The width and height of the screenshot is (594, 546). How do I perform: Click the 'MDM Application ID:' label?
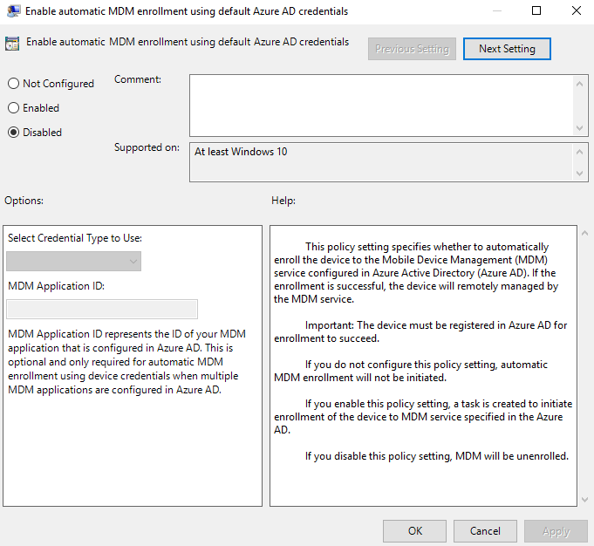tap(56, 286)
